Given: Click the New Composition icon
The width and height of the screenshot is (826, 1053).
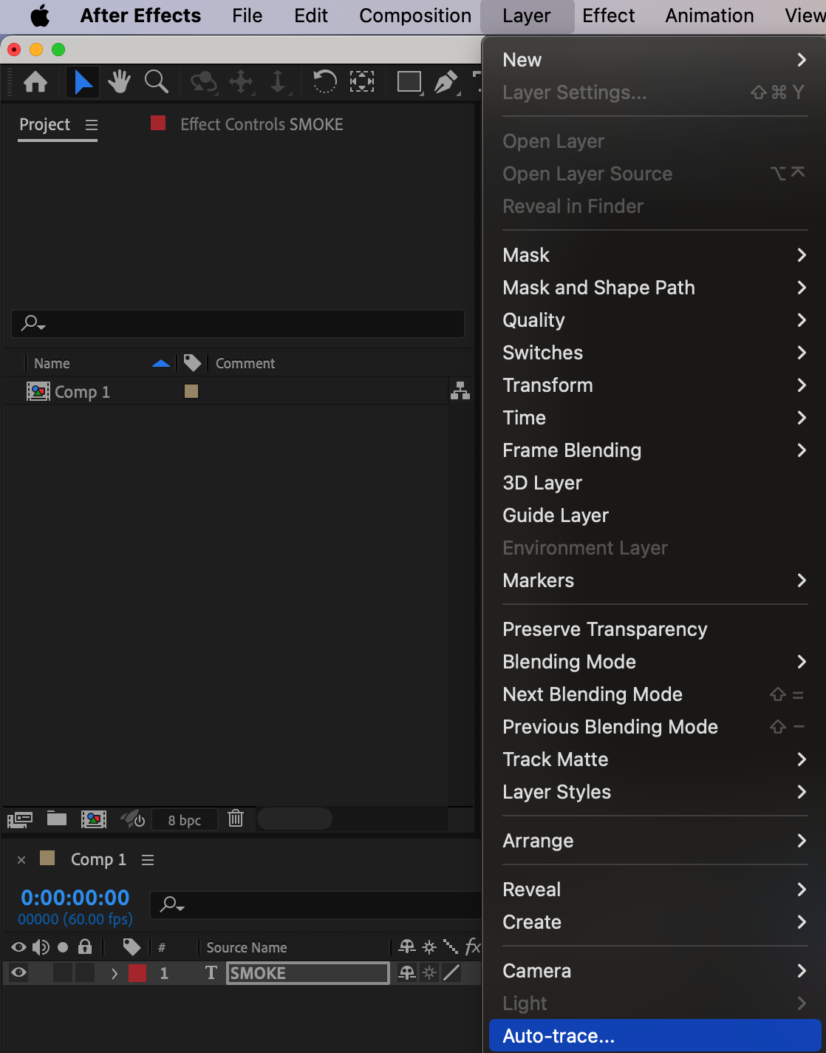Looking at the screenshot, I should tap(94, 819).
